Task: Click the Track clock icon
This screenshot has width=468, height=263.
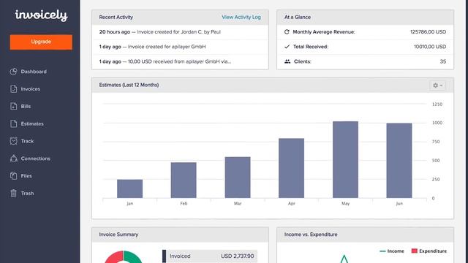Action: tap(13, 141)
